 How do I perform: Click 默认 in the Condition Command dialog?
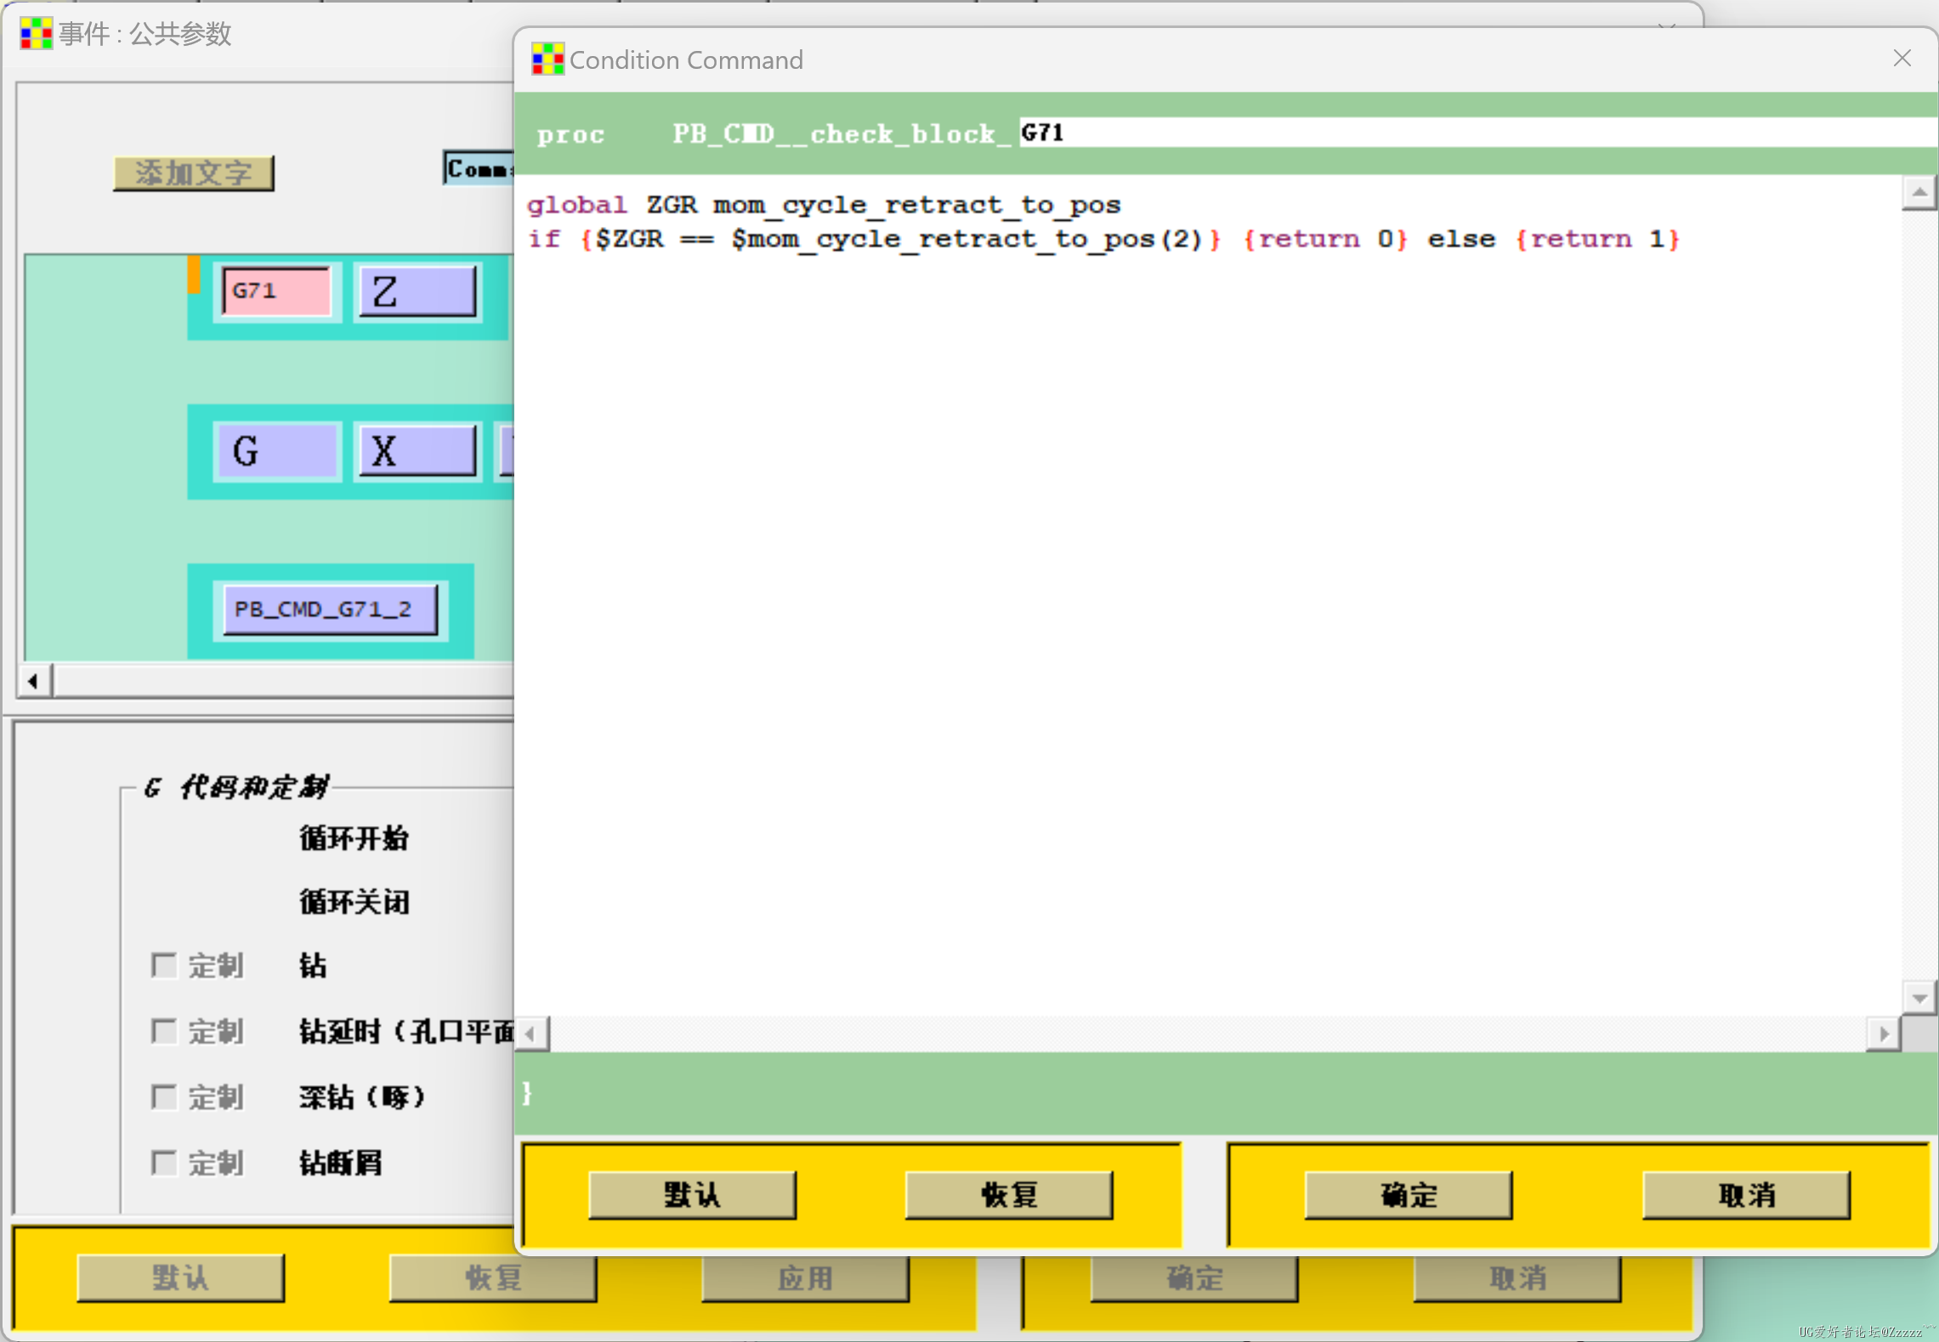coord(692,1195)
